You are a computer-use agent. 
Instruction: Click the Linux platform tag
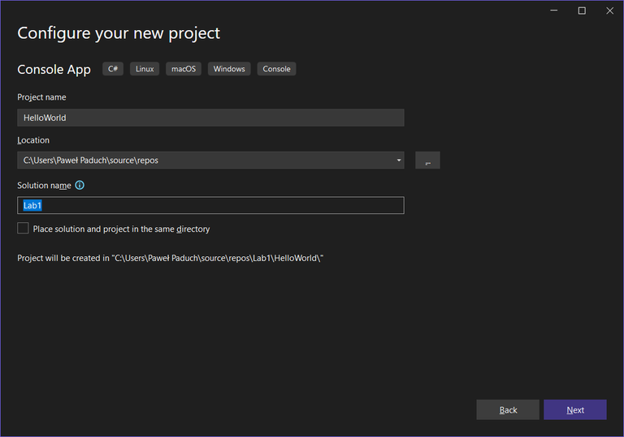145,69
